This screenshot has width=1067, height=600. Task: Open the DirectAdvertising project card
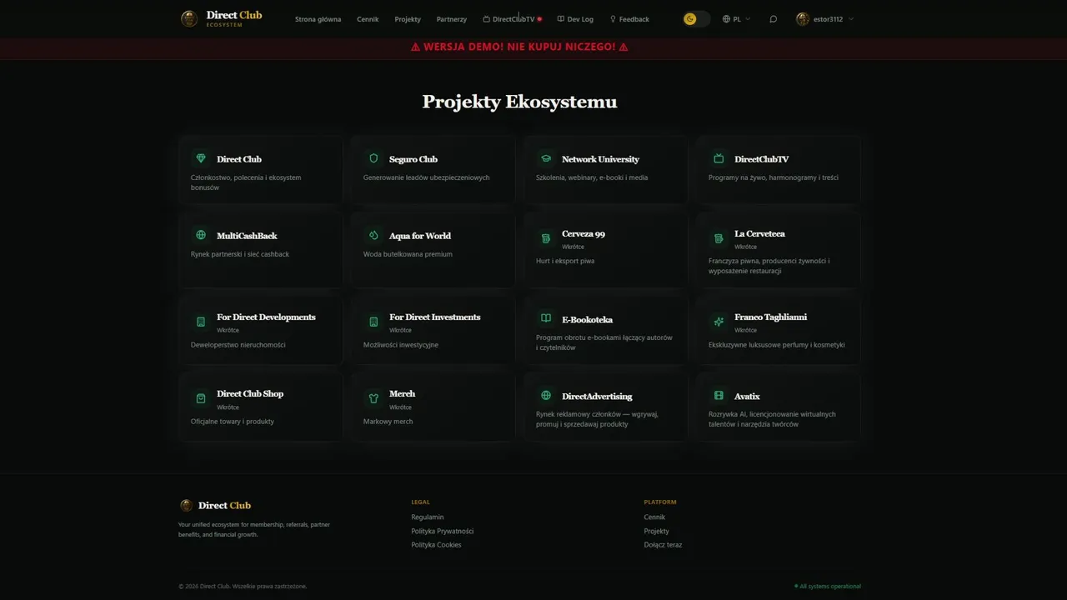tap(606, 407)
